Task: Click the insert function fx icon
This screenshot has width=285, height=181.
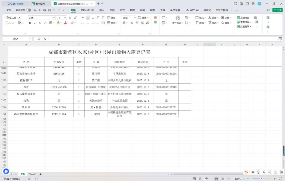Action: [45, 39]
